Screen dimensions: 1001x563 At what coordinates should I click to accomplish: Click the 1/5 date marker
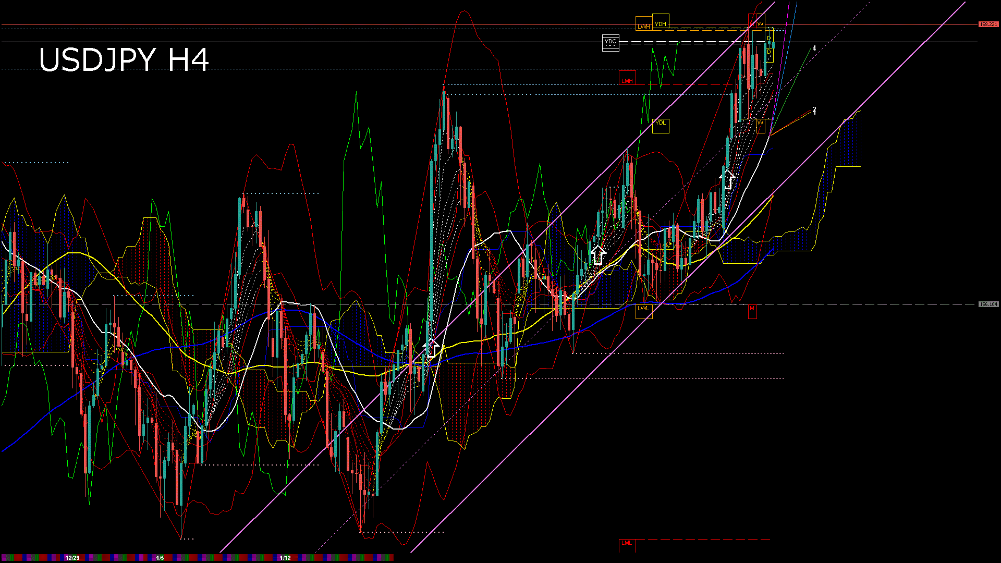coord(160,558)
